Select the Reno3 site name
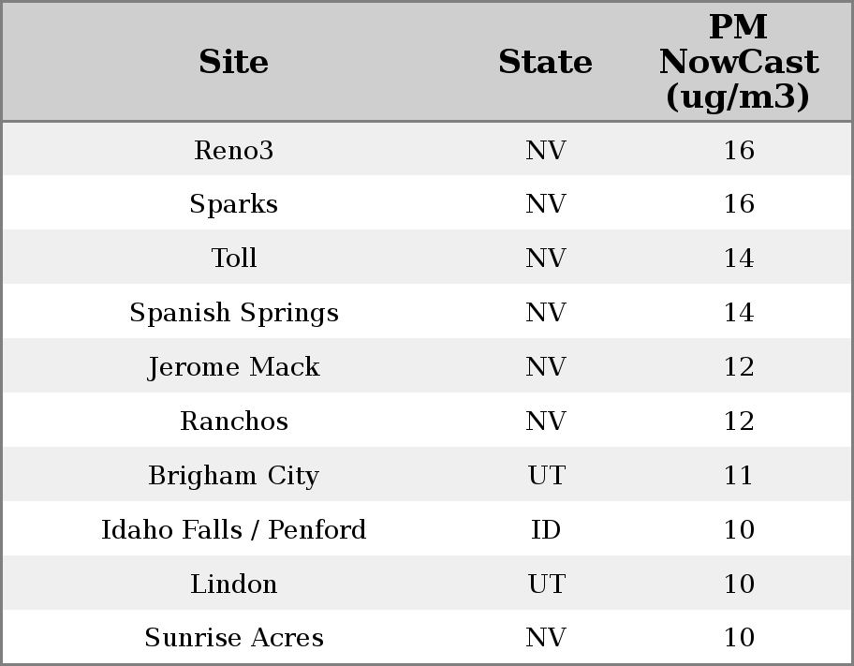 [x=233, y=151]
